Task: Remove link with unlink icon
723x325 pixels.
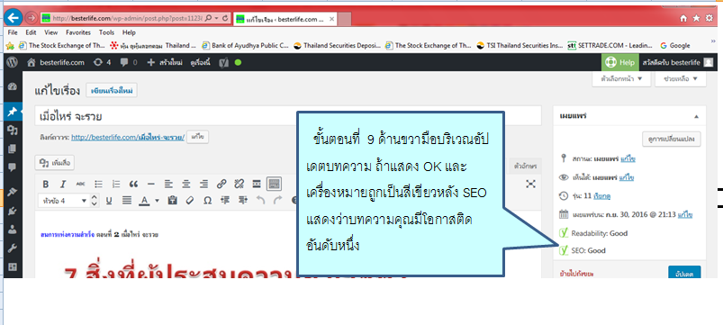Action: tap(239, 184)
